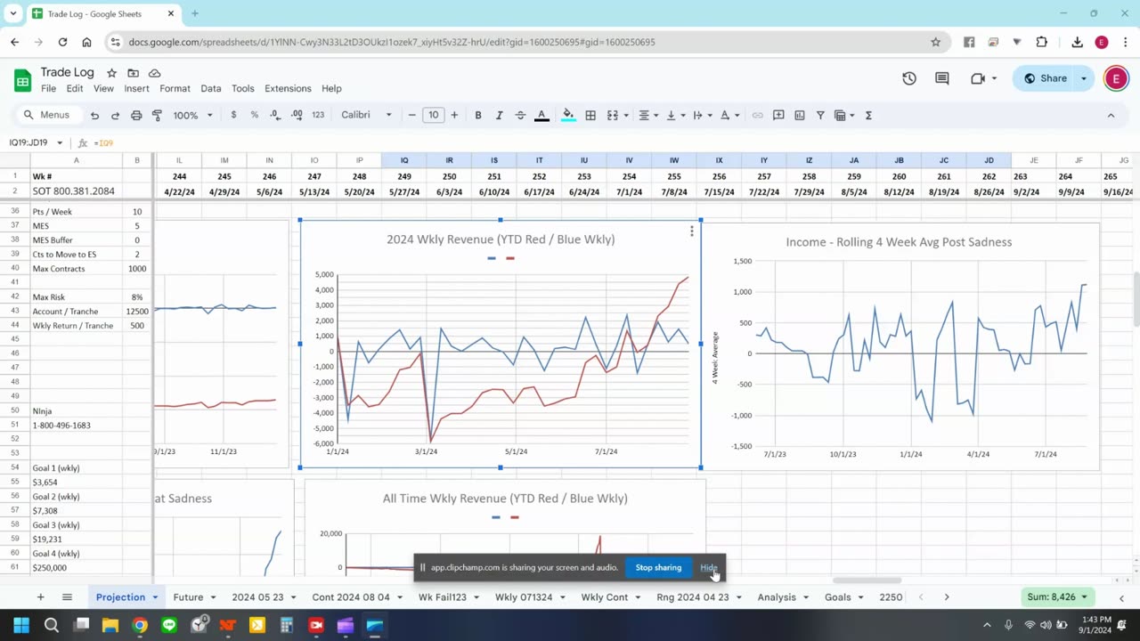1140x641 pixels.
Task: Open the Sum: 8,426 dropdown
Action: (x=1058, y=596)
